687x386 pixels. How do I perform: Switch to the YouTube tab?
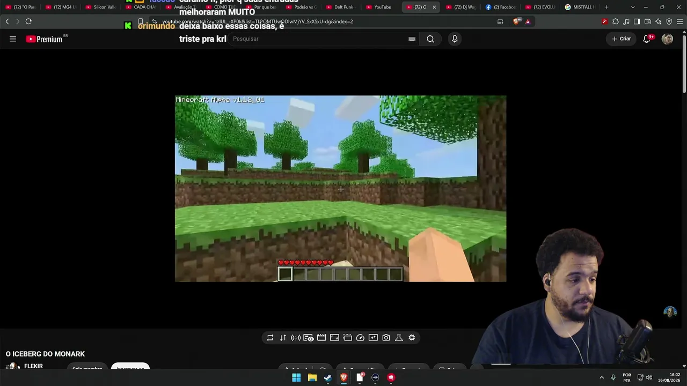coord(379,7)
